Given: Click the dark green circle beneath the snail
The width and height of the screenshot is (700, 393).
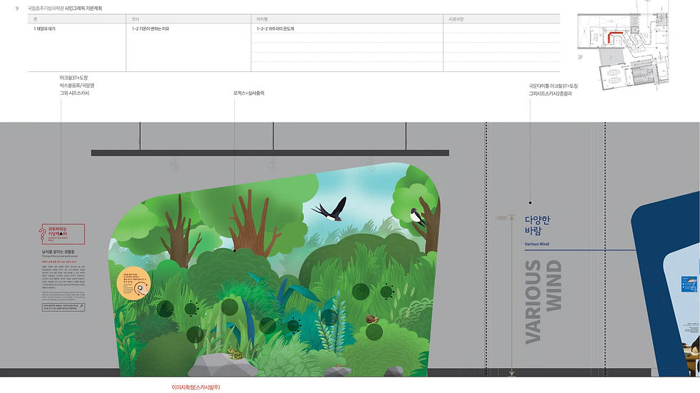Looking at the screenshot, I should click(x=374, y=332).
